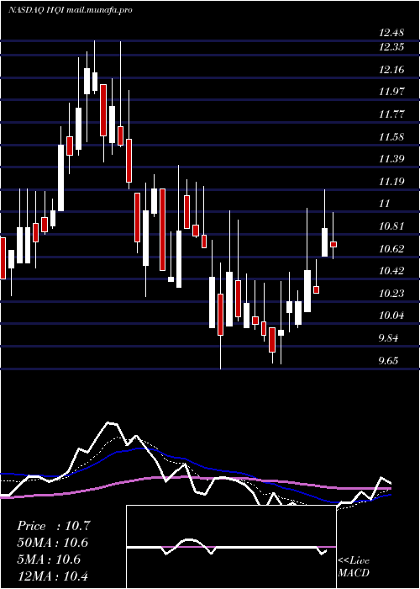The width and height of the screenshot is (420, 589).
Task: Click the 12MA : 10.4 readout
Action: click(52, 576)
